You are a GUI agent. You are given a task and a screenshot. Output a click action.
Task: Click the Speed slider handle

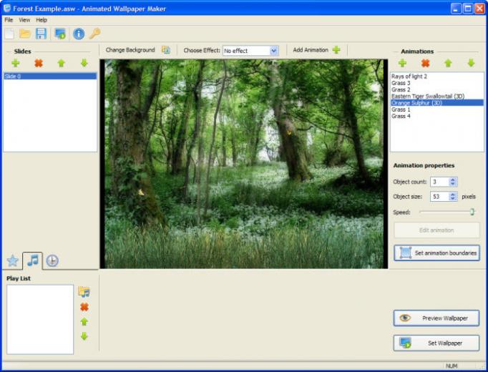point(472,212)
